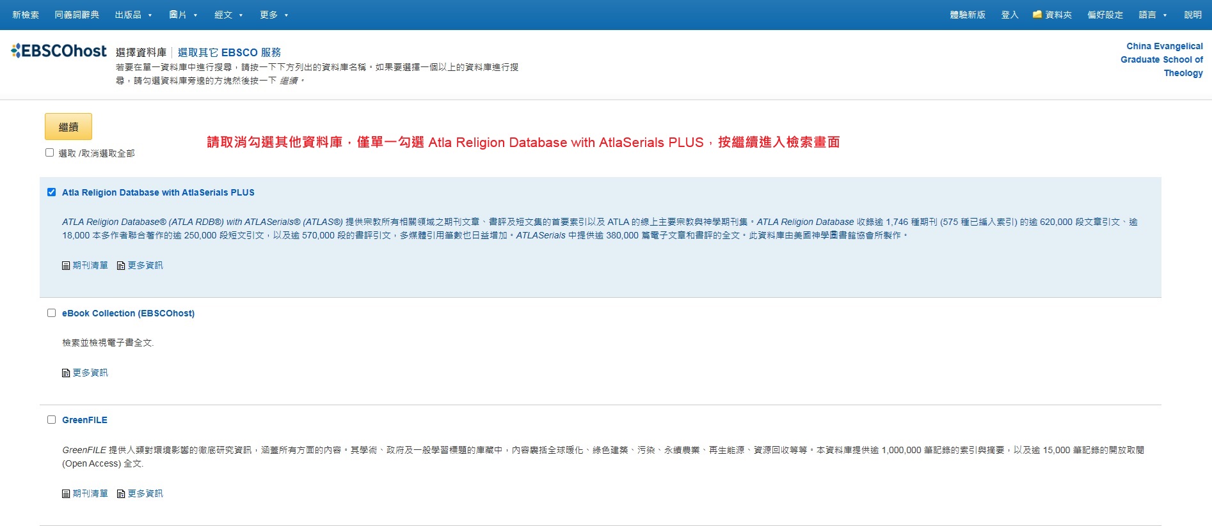Click the 選擇資料庫 heading text
The height and width of the screenshot is (526, 1212).
pyautogui.click(x=141, y=52)
